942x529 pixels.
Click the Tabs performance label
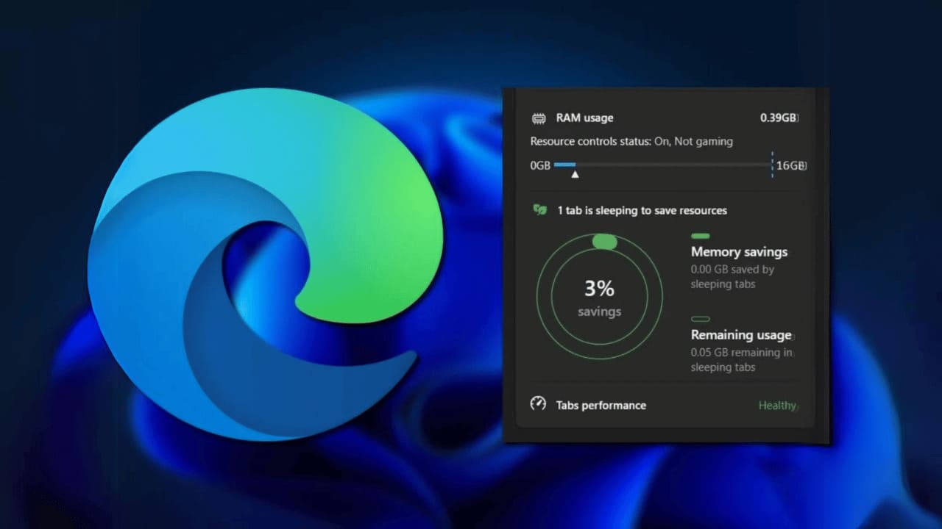[x=601, y=405]
